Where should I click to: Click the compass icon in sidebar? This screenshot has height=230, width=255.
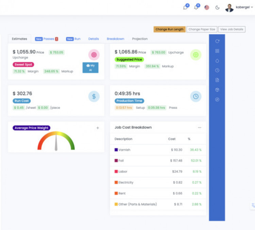pyautogui.click(x=217, y=100)
